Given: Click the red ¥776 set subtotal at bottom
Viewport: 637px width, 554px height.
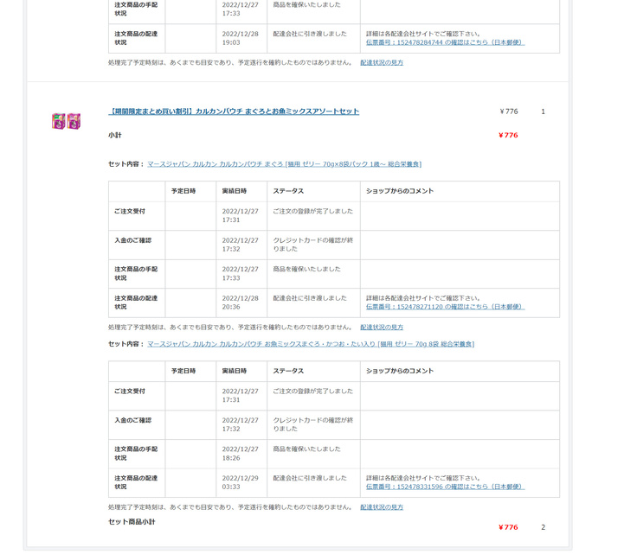Looking at the screenshot, I should 508,527.
